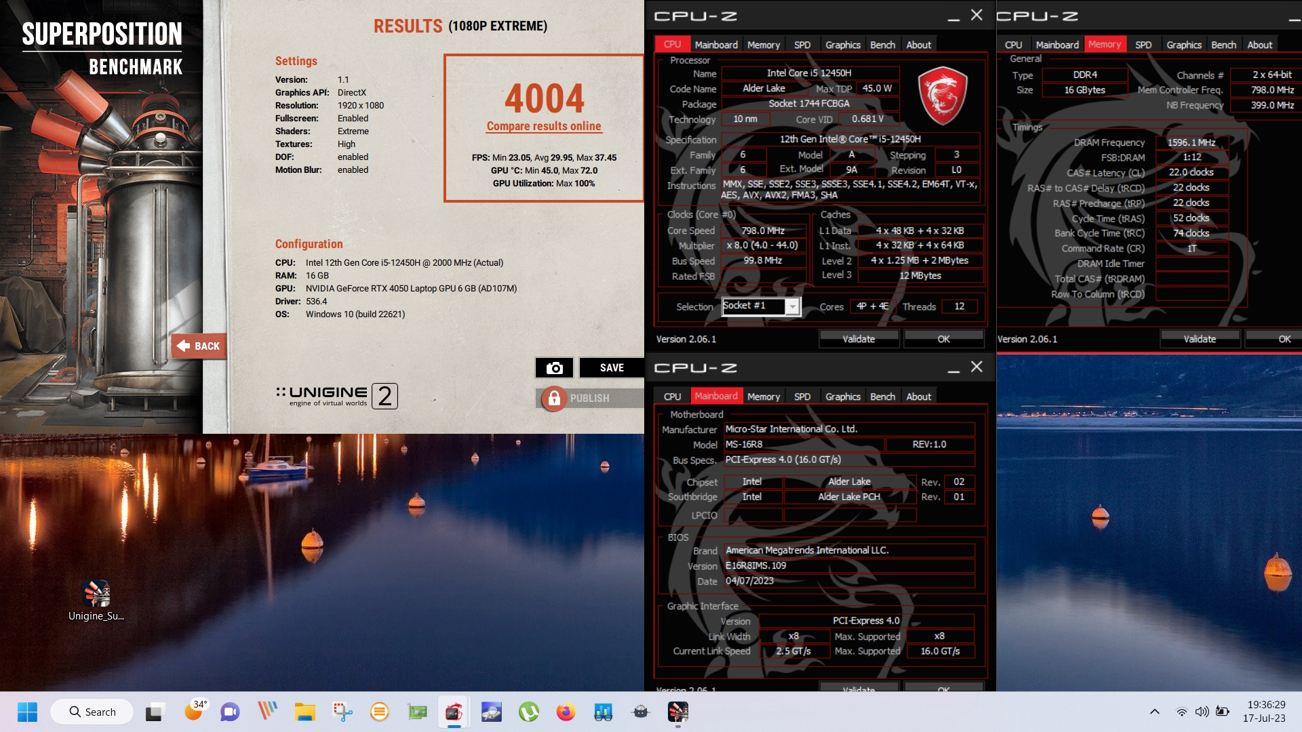
Task: Click Validate in the CPU-Z CPU window
Action: (859, 339)
